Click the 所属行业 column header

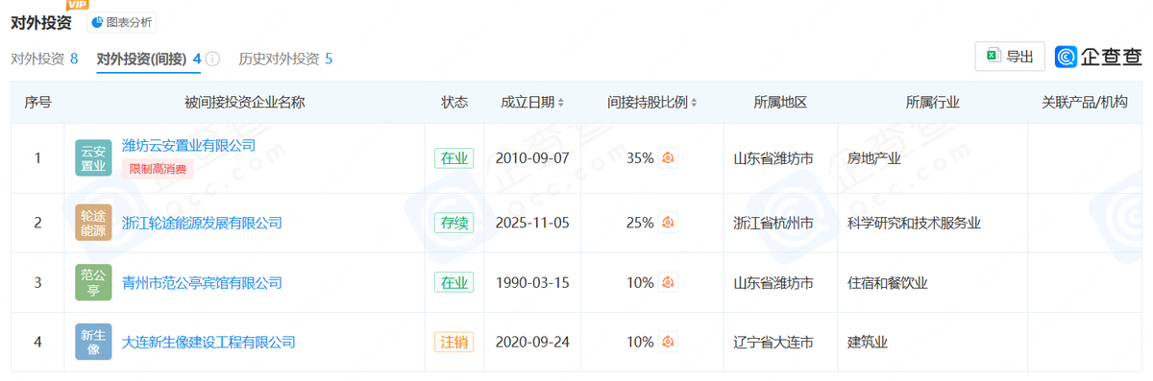[933, 102]
